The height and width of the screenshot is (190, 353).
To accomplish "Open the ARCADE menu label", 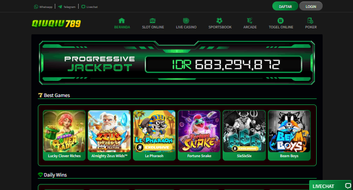I will click(250, 27).
